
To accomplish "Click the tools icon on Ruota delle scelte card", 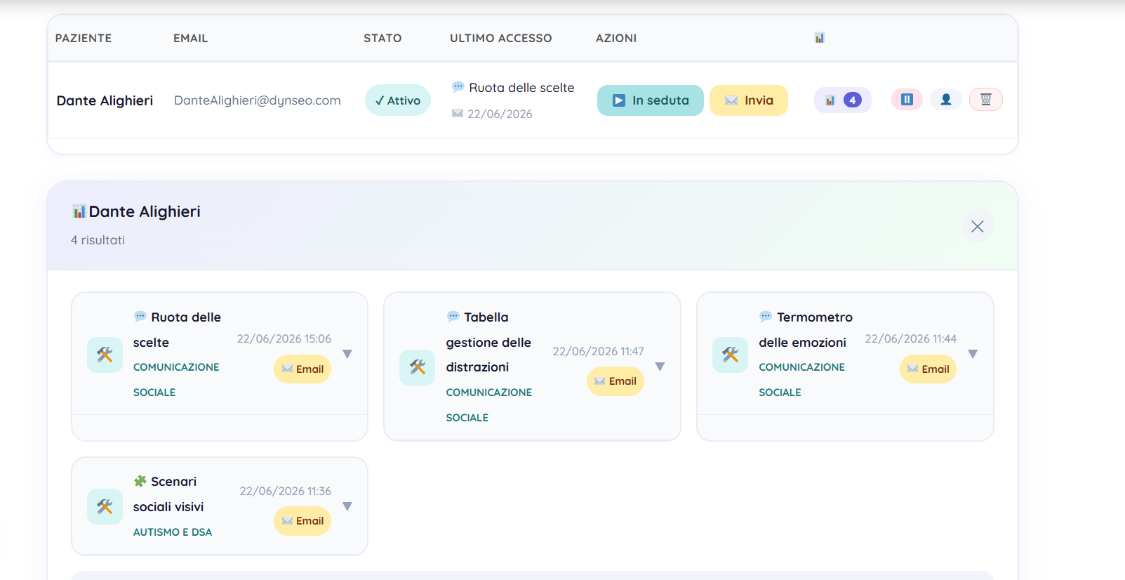I will [105, 355].
